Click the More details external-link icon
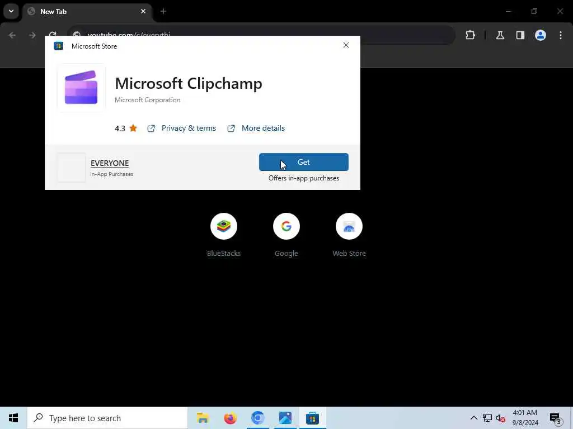Screen dimensions: 573x429 pyautogui.click(x=231, y=128)
